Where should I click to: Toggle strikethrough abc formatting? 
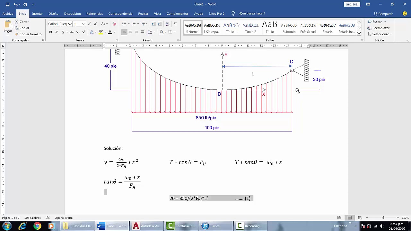(x=72, y=32)
